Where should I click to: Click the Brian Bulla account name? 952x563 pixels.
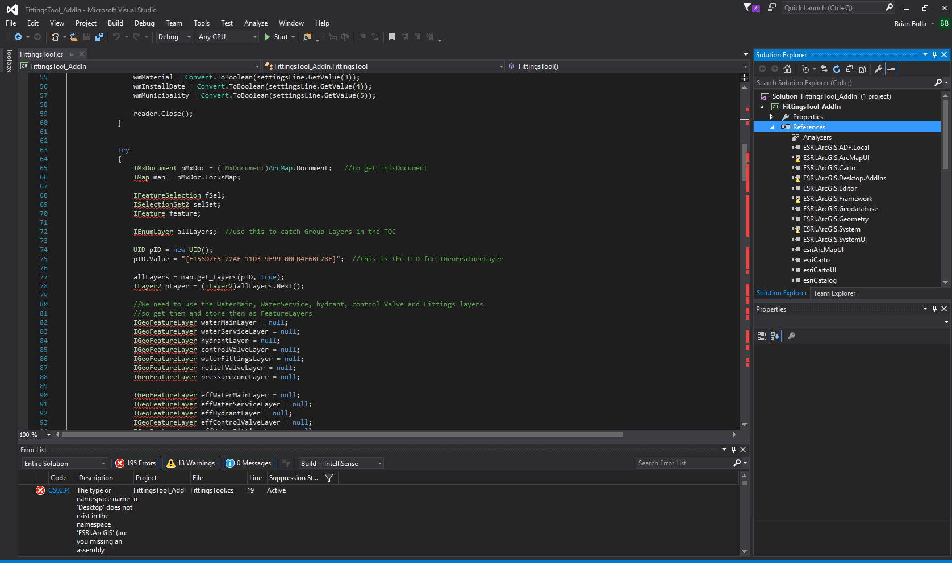coord(910,24)
